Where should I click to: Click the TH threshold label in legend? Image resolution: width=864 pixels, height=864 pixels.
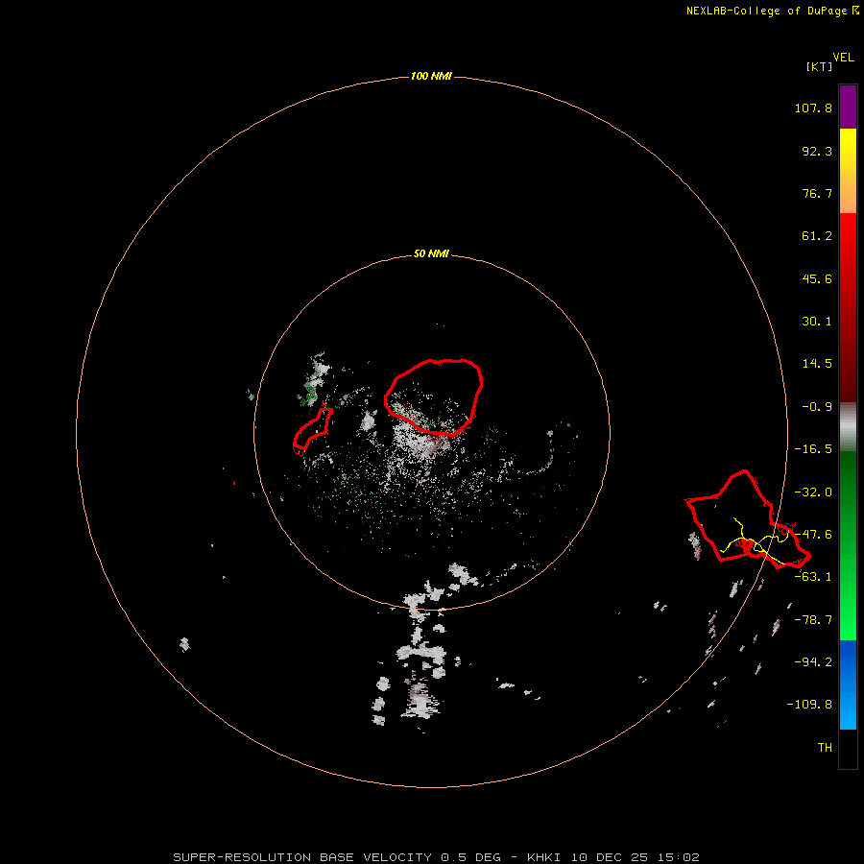pos(825,748)
